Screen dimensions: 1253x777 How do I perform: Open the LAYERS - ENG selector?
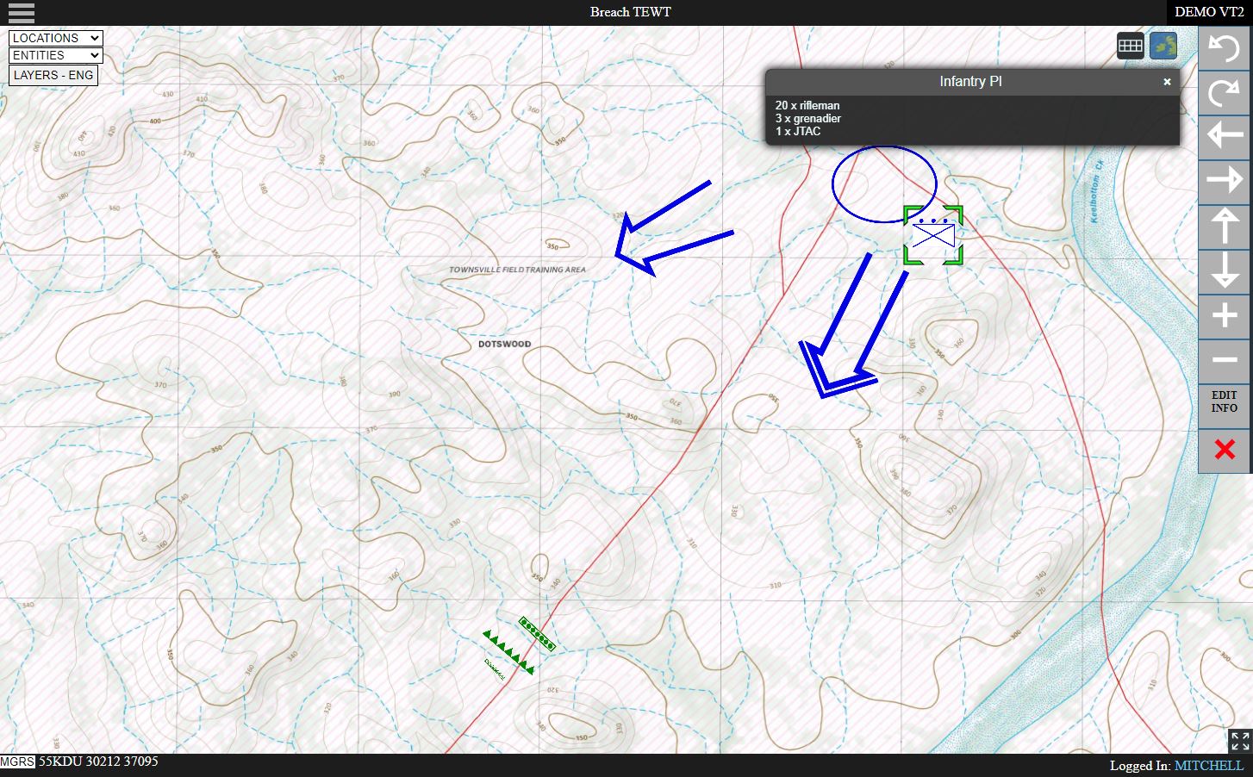click(x=53, y=75)
